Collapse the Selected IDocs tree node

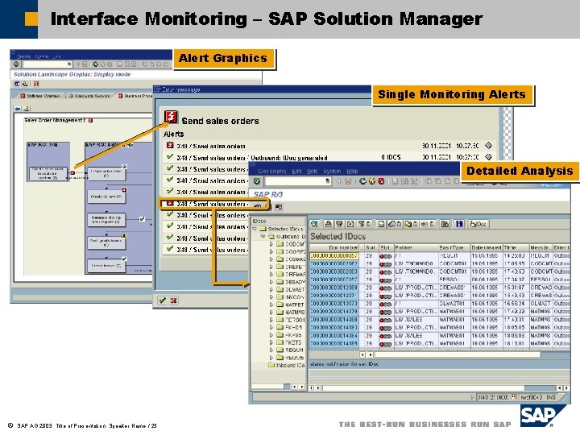tap(255, 229)
